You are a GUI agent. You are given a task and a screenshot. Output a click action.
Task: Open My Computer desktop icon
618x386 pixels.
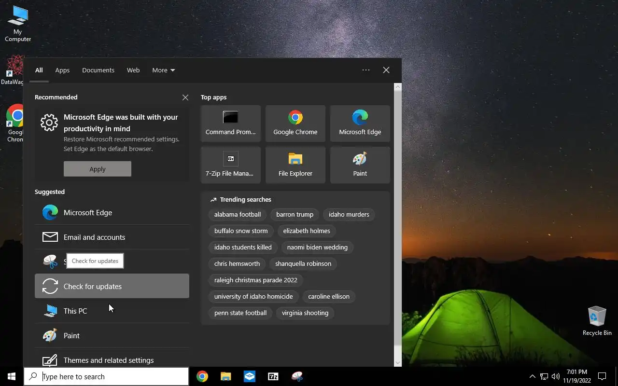tap(18, 24)
